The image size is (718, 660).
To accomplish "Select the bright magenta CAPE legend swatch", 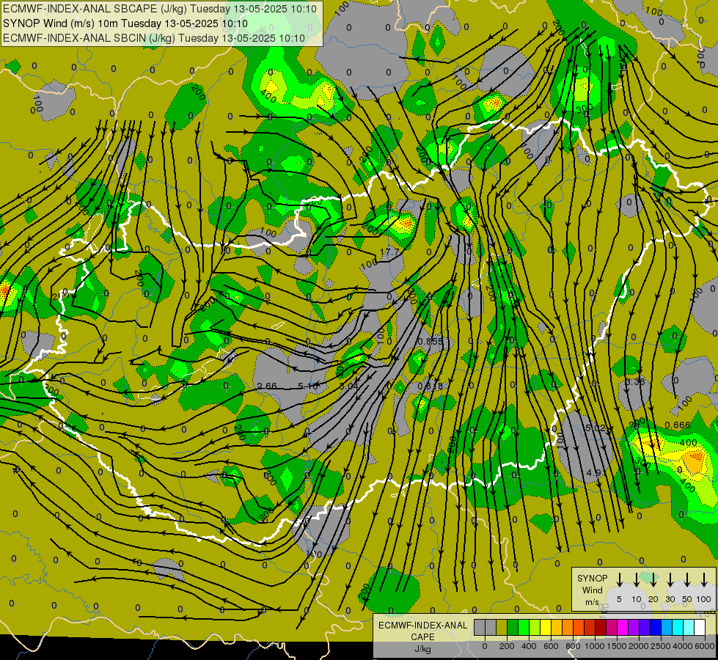I will [x=623, y=627].
